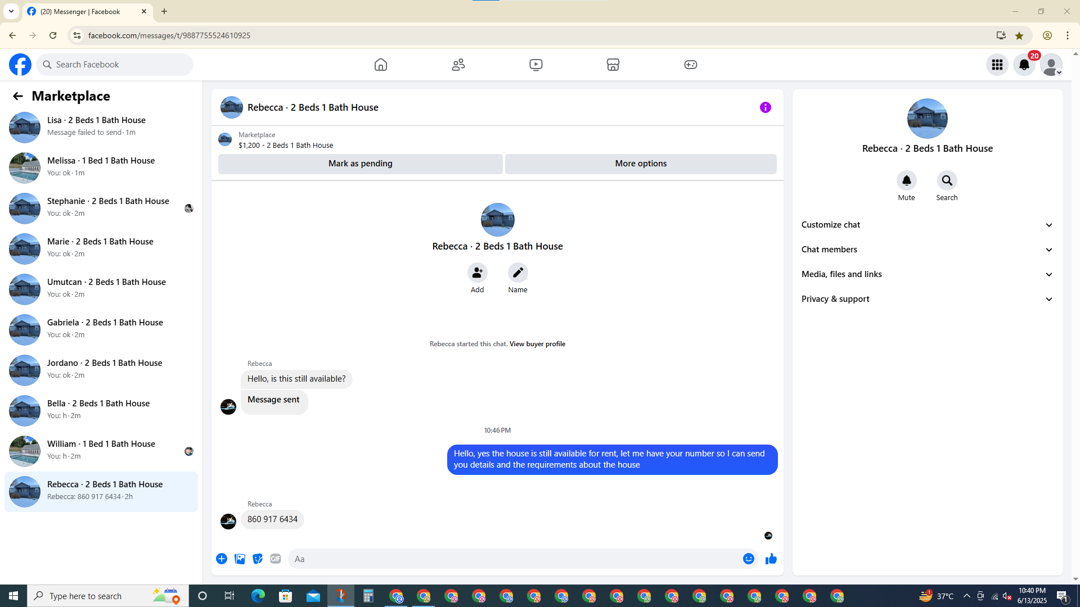The image size is (1080, 607).
Task: Open notifications bell with 20 badge
Action: (x=1024, y=65)
